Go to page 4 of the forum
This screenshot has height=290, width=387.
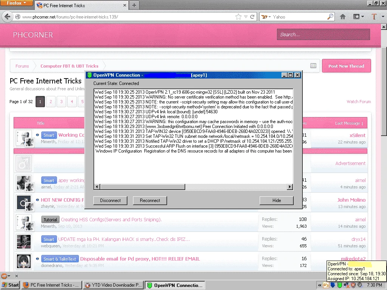pyautogui.click(x=72, y=102)
